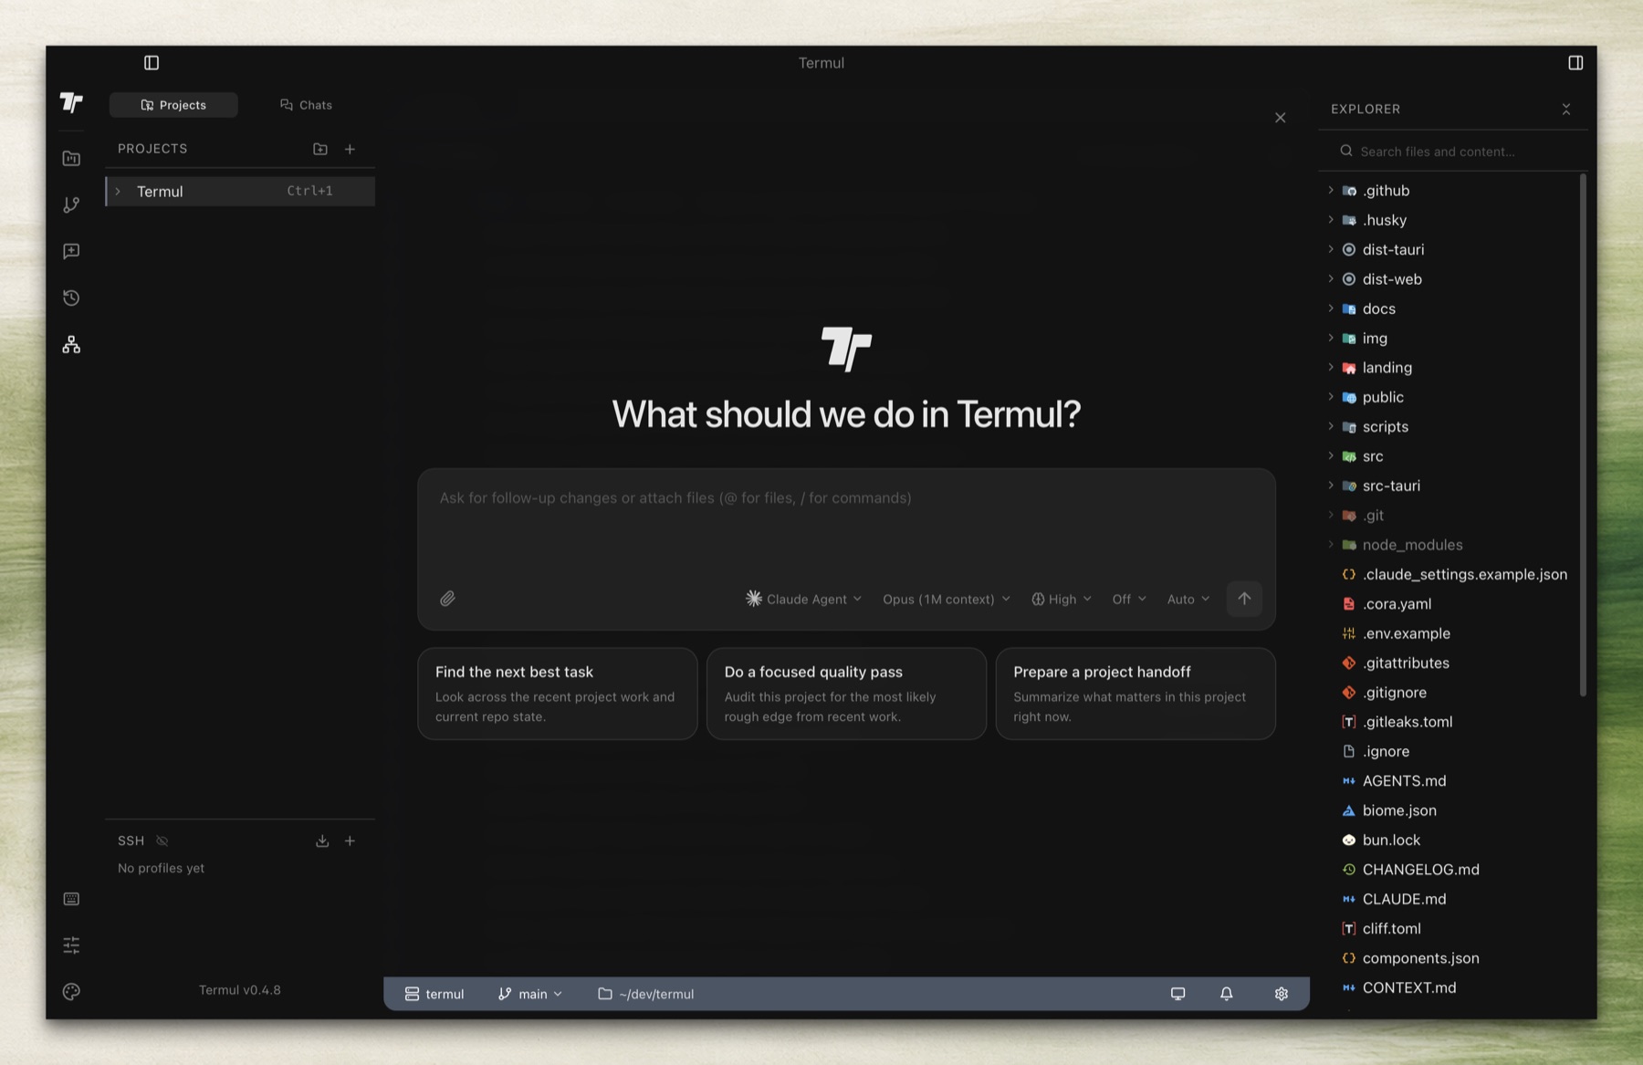This screenshot has width=1643, height=1065.
Task: Add a new SSH profile with the plus icon
Action: [x=350, y=841]
